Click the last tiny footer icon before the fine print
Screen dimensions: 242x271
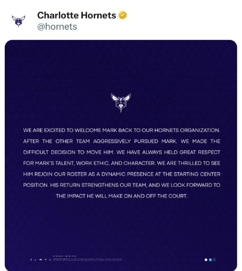[x=50, y=260]
